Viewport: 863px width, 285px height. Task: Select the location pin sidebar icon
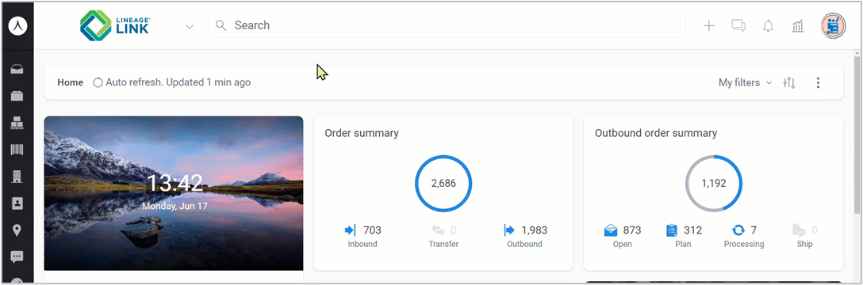pyautogui.click(x=17, y=230)
